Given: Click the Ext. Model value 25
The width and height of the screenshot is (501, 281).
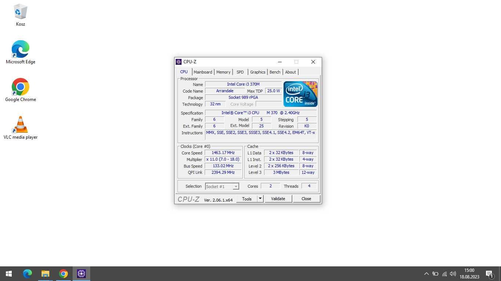Looking at the screenshot, I should click(262, 126).
